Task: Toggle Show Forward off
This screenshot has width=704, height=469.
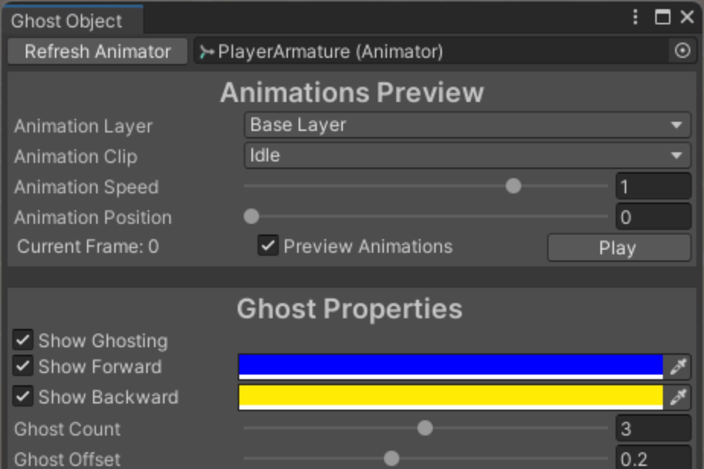Action: click(23, 367)
